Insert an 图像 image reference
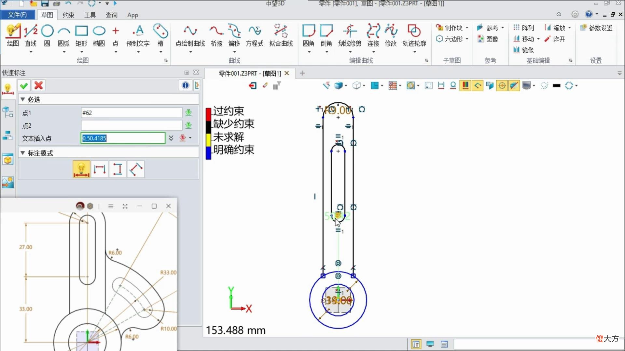 click(x=488, y=39)
